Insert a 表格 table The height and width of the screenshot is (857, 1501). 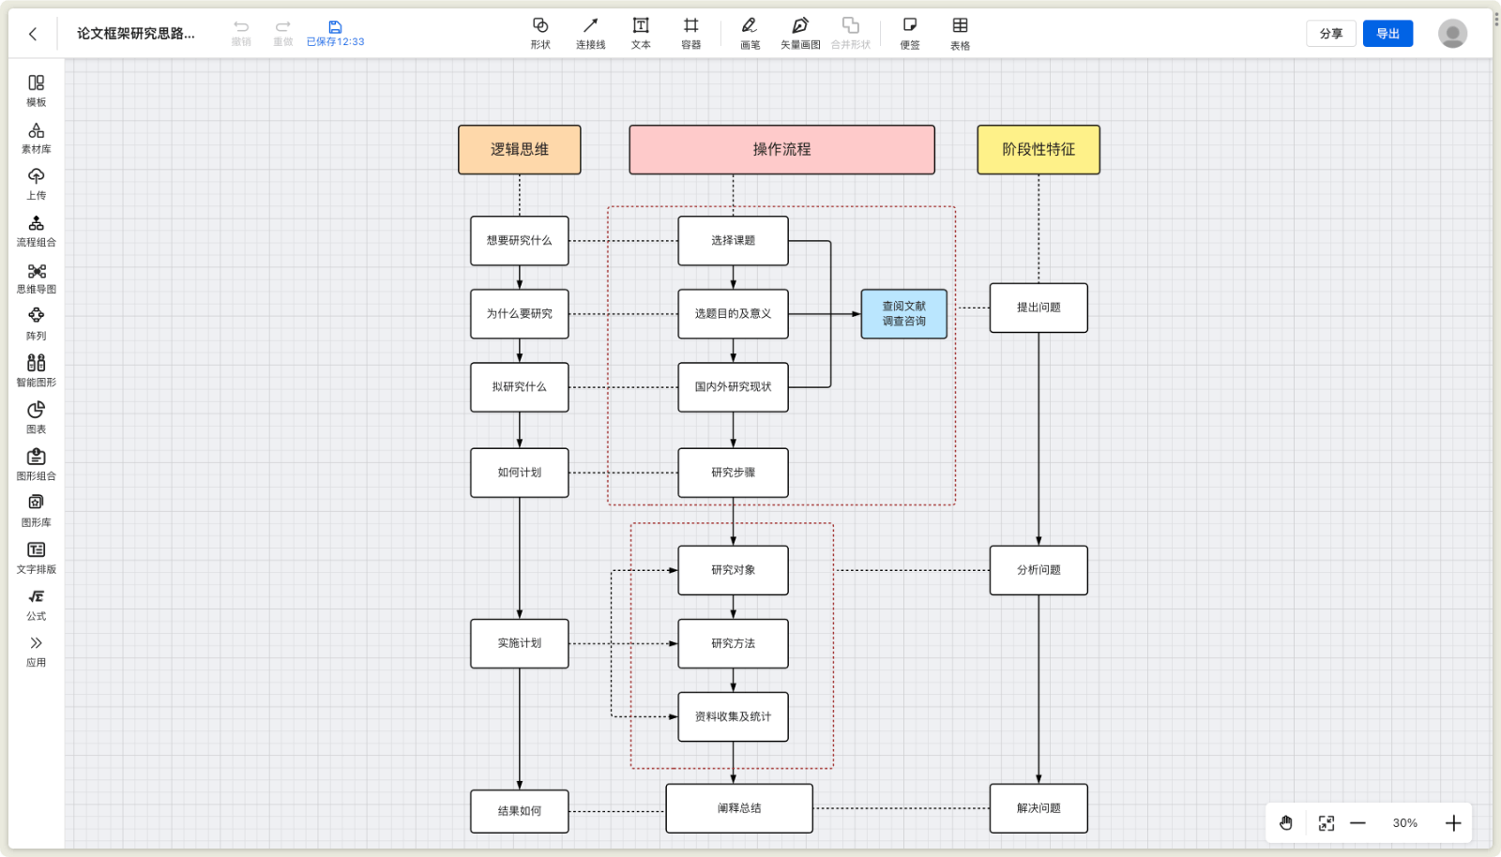[960, 32]
